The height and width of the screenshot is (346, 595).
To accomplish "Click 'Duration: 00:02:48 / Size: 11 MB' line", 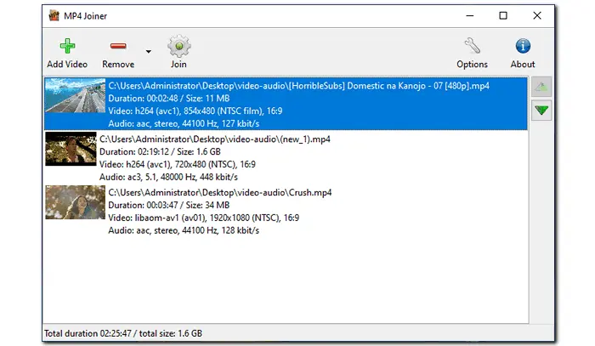I will tap(169, 99).
